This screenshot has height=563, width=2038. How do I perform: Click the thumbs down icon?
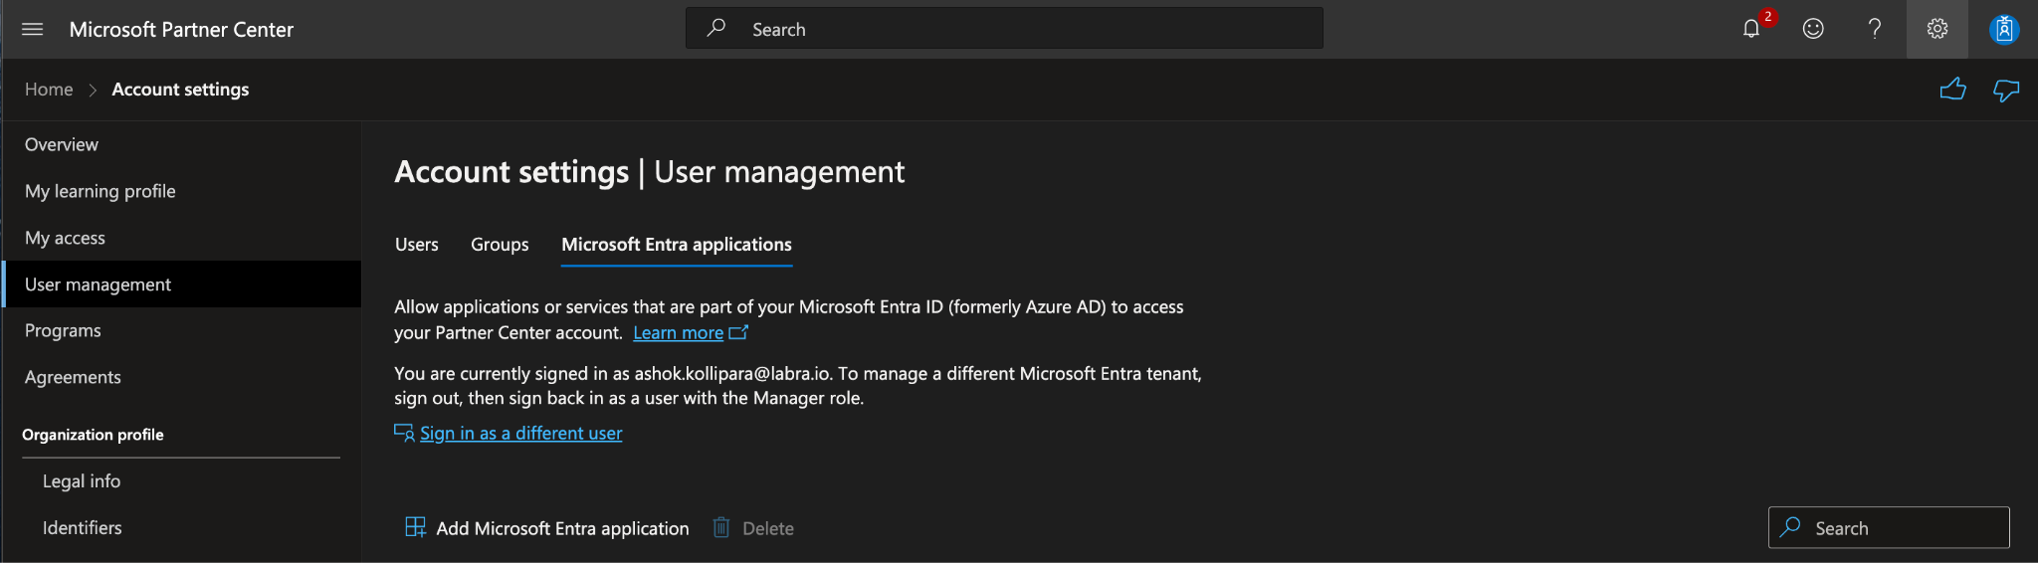pos(2006,91)
